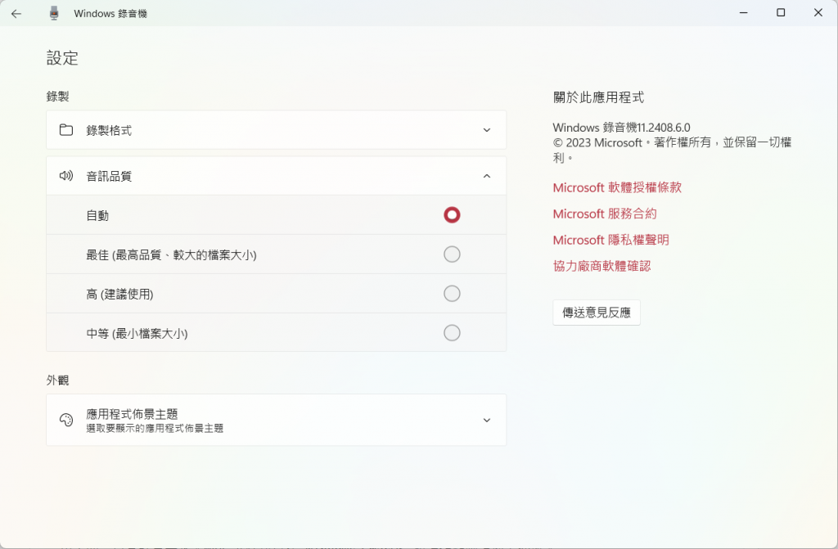Open the Microsoft 隱私權聲明 link
838x549 pixels.
pyautogui.click(x=610, y=240)
